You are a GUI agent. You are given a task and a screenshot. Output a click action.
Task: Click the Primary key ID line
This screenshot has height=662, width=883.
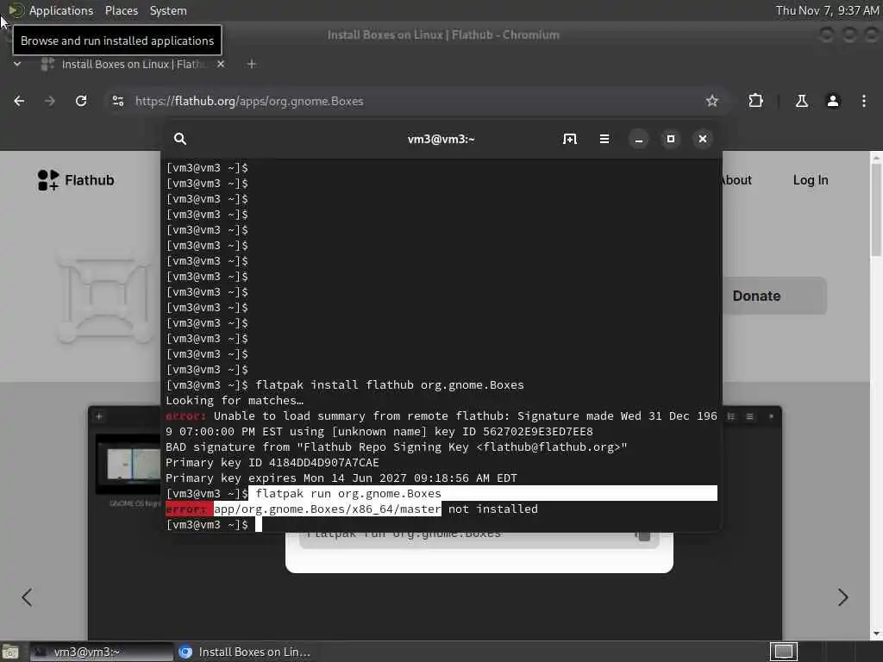[272, 463]
